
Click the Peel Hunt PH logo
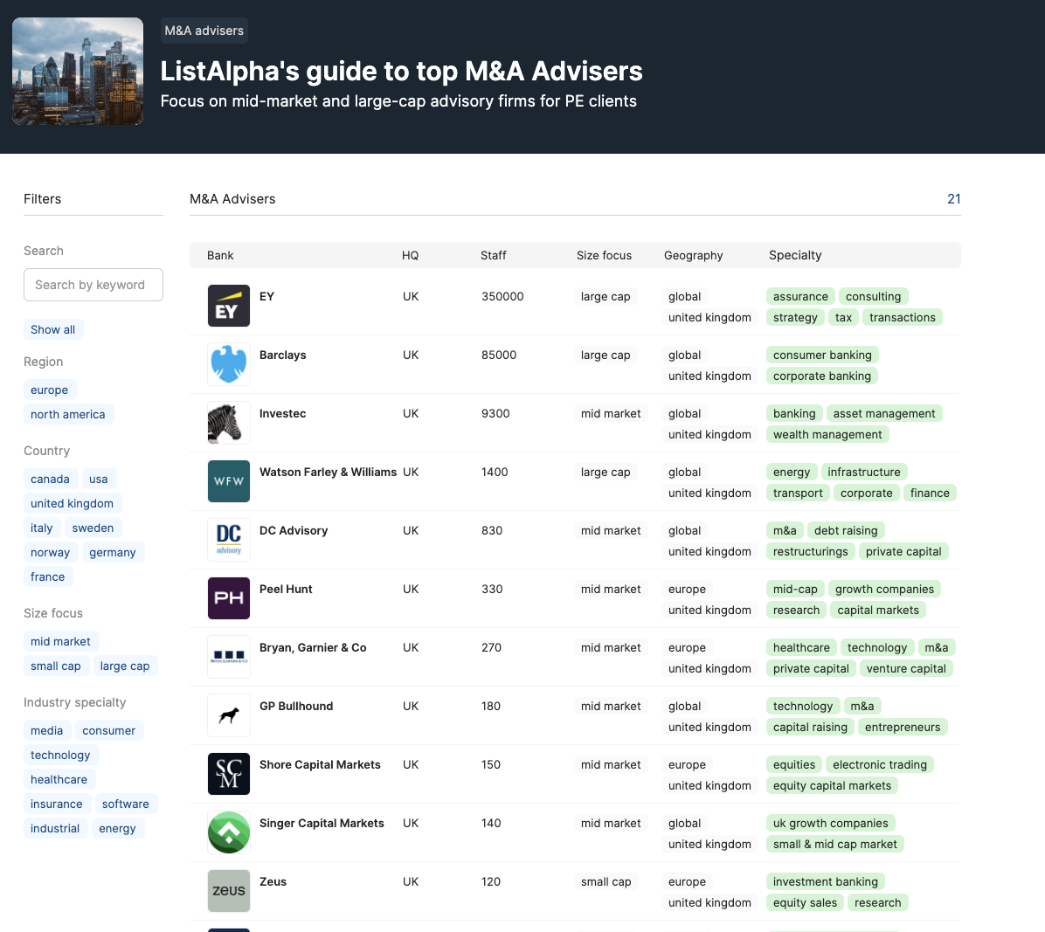click(x=229, y=598)
